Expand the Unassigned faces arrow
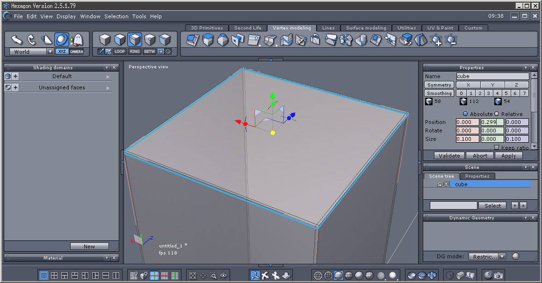The width and height of the screenshot is (542, 283). point(108,88)
